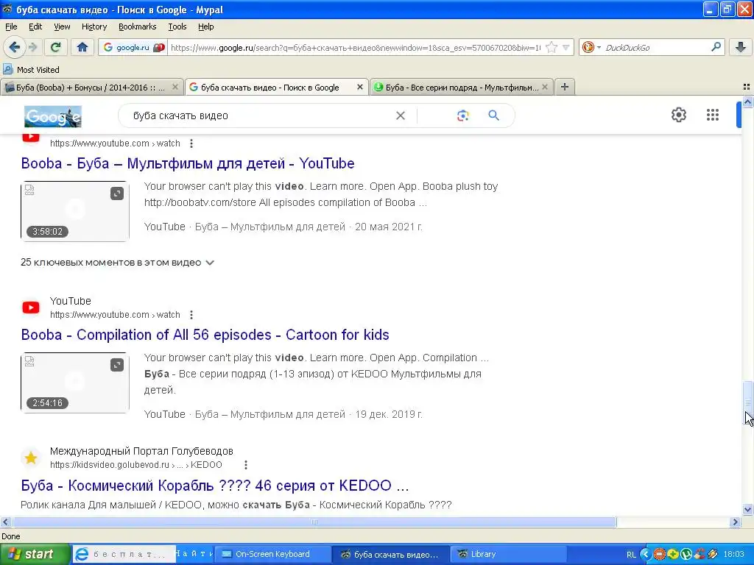The image size is (754, 565).
Task: Play the 2:54:16 video thumbnail
Action: 75,383
